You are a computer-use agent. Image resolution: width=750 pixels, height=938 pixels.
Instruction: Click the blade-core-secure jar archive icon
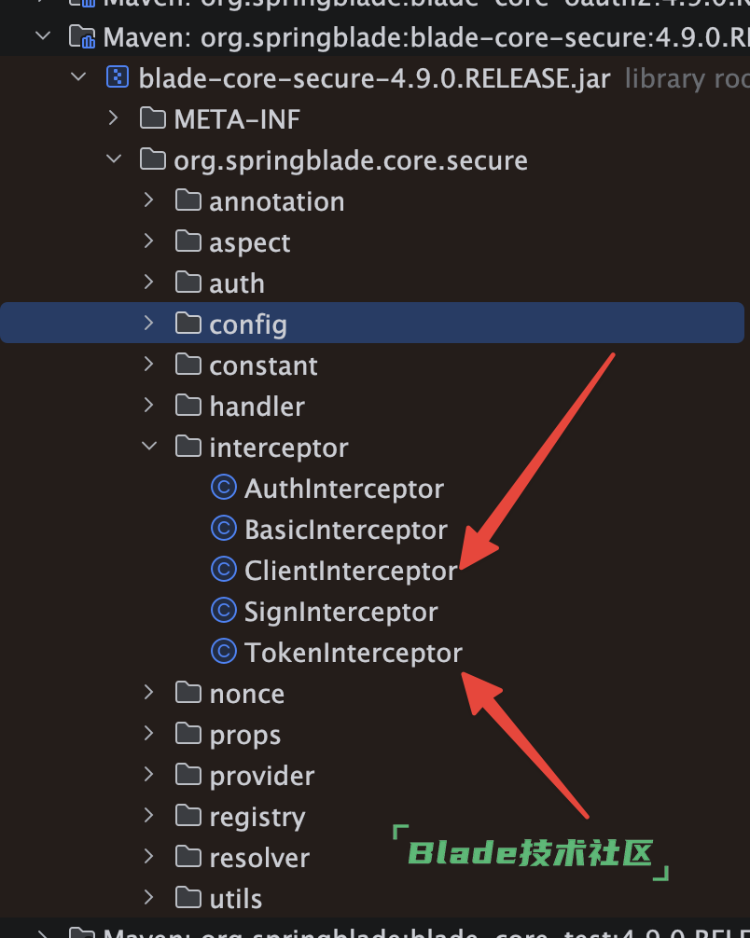click(x=117, y=77)
